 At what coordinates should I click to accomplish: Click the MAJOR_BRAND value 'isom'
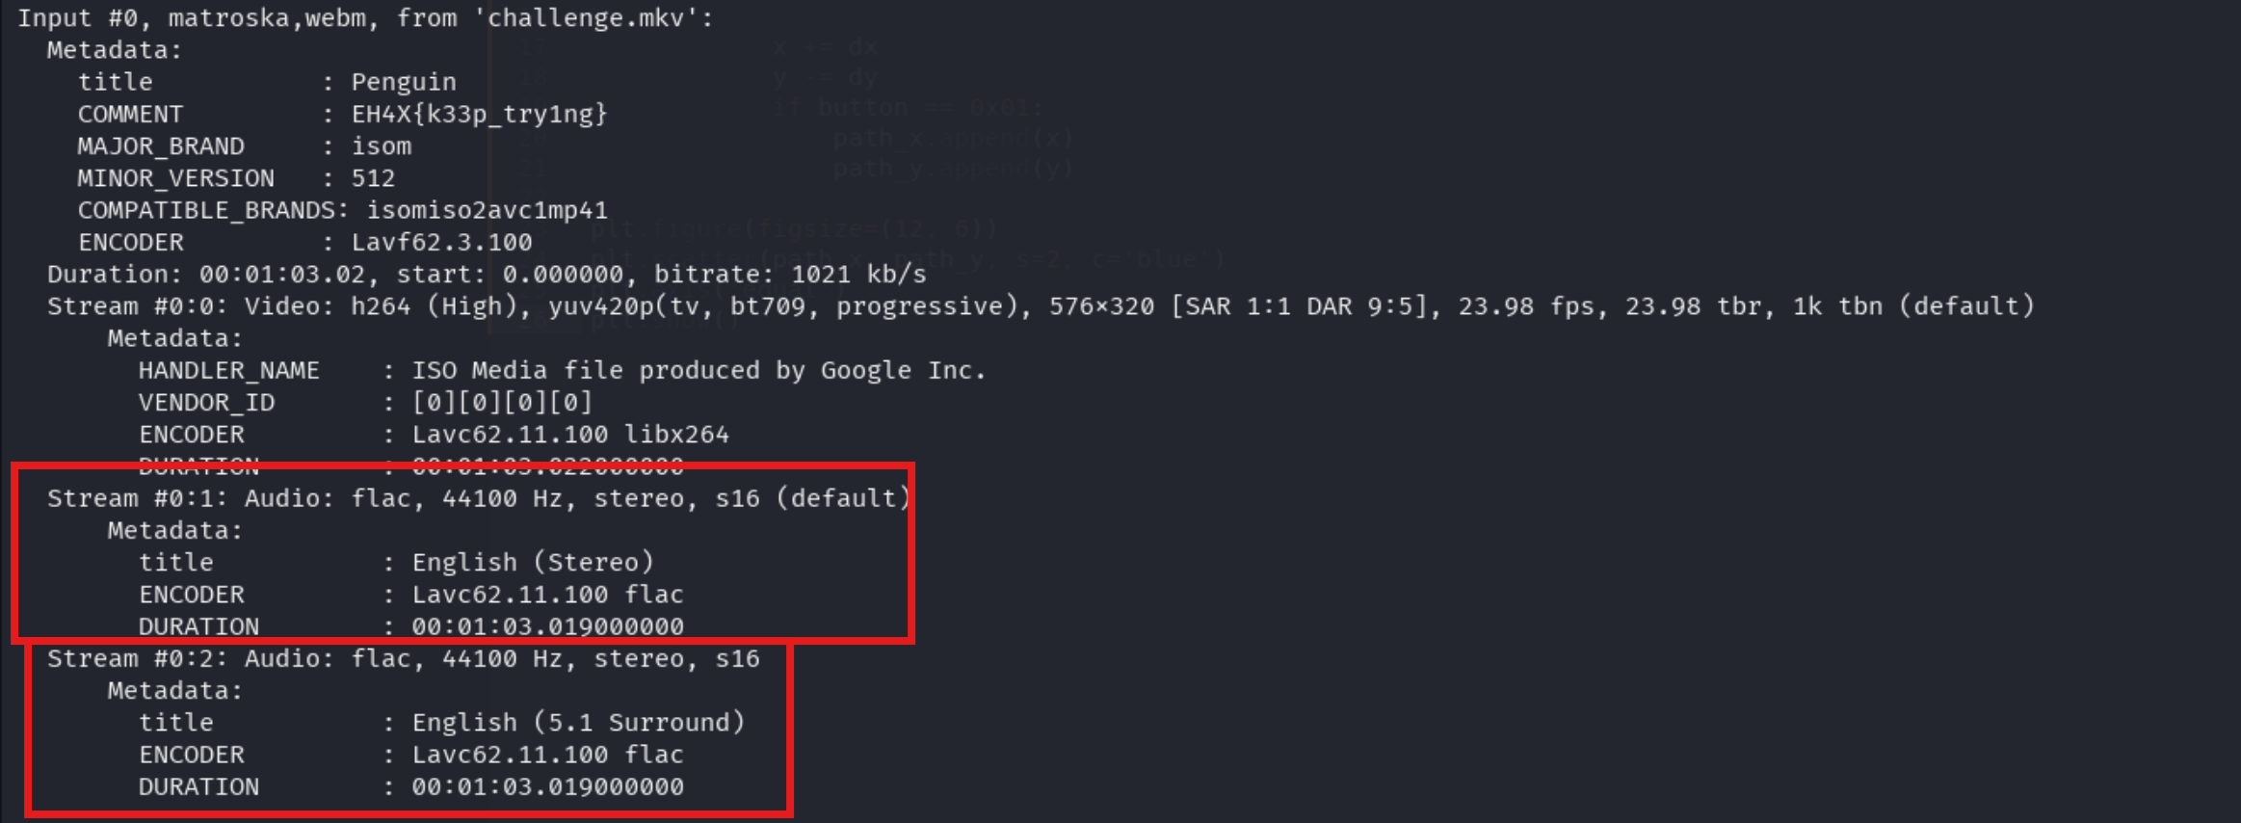381,146
